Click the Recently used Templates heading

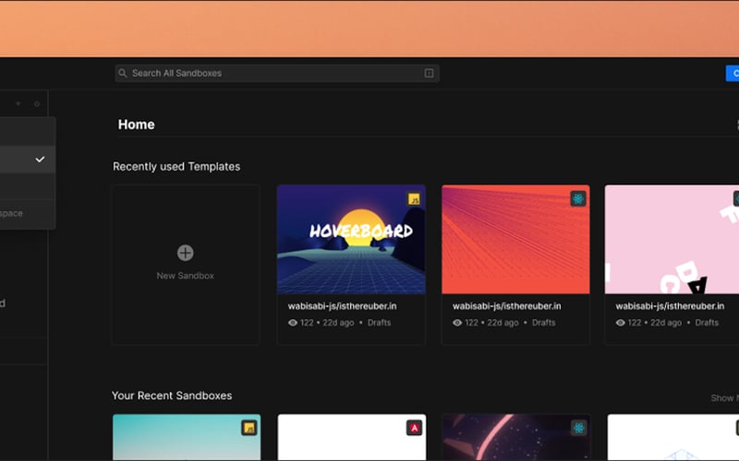tap(176, 167)
